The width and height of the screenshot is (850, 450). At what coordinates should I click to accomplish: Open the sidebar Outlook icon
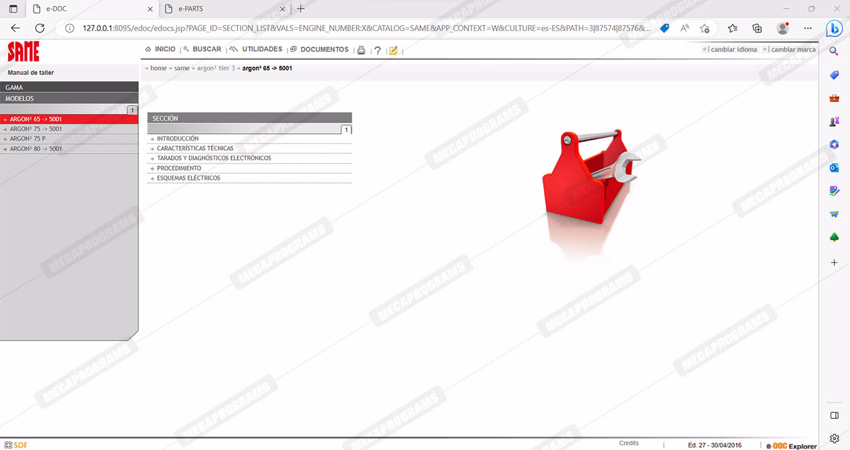point(834,167)
